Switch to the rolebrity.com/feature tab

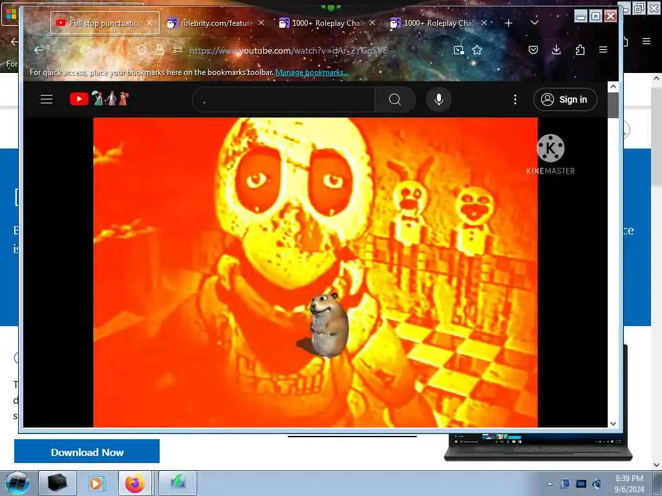coord(216,23)
